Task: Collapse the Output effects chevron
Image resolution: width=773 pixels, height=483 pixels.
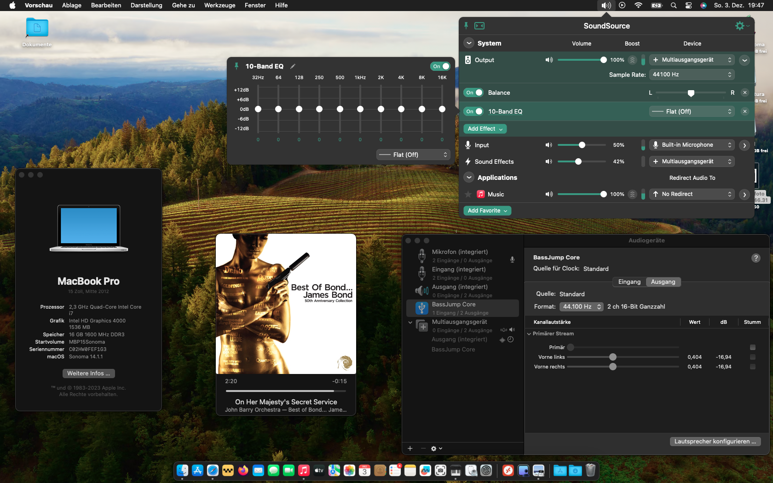Action: [744, 60]
